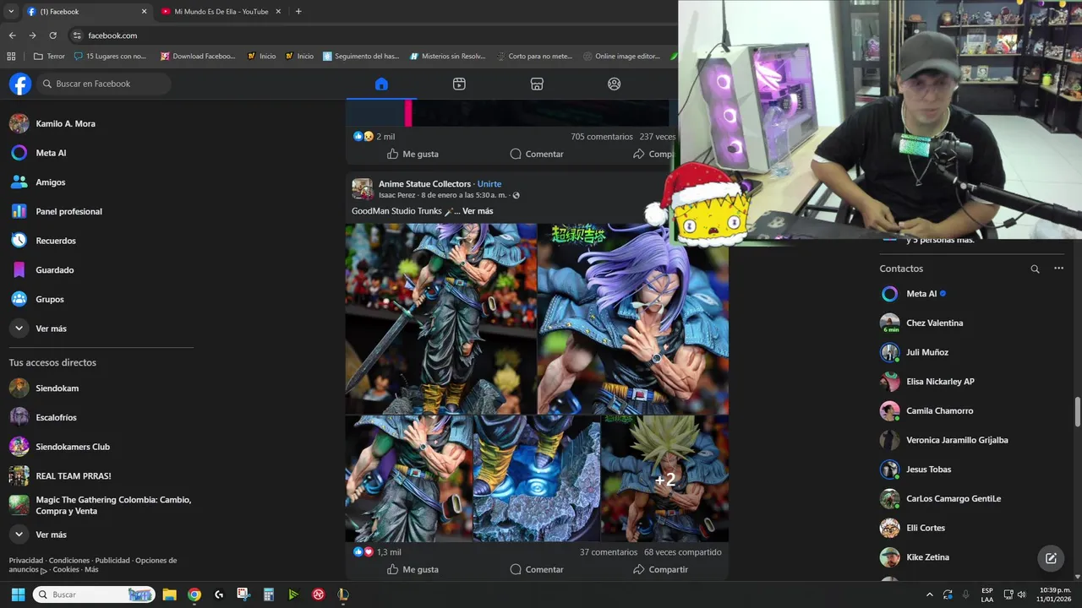The image size is (1082, 608).
Task: Reload the Facebook page
Action: [x=52, y=35]
